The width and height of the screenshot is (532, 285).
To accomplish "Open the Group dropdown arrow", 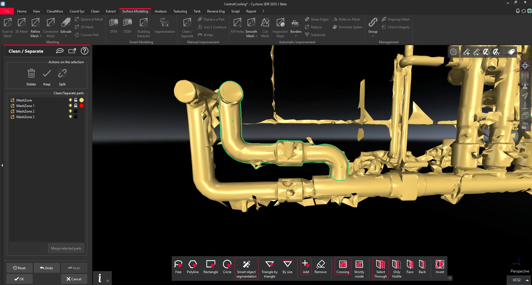I will [x=373, y=36].
